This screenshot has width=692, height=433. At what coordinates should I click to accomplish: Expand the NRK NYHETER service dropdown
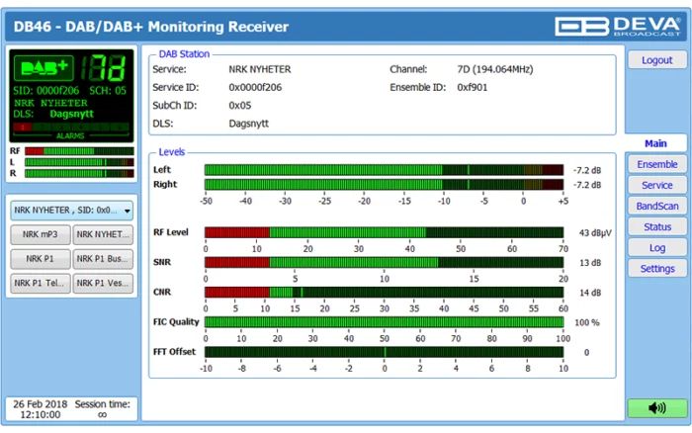pos(72,210)
